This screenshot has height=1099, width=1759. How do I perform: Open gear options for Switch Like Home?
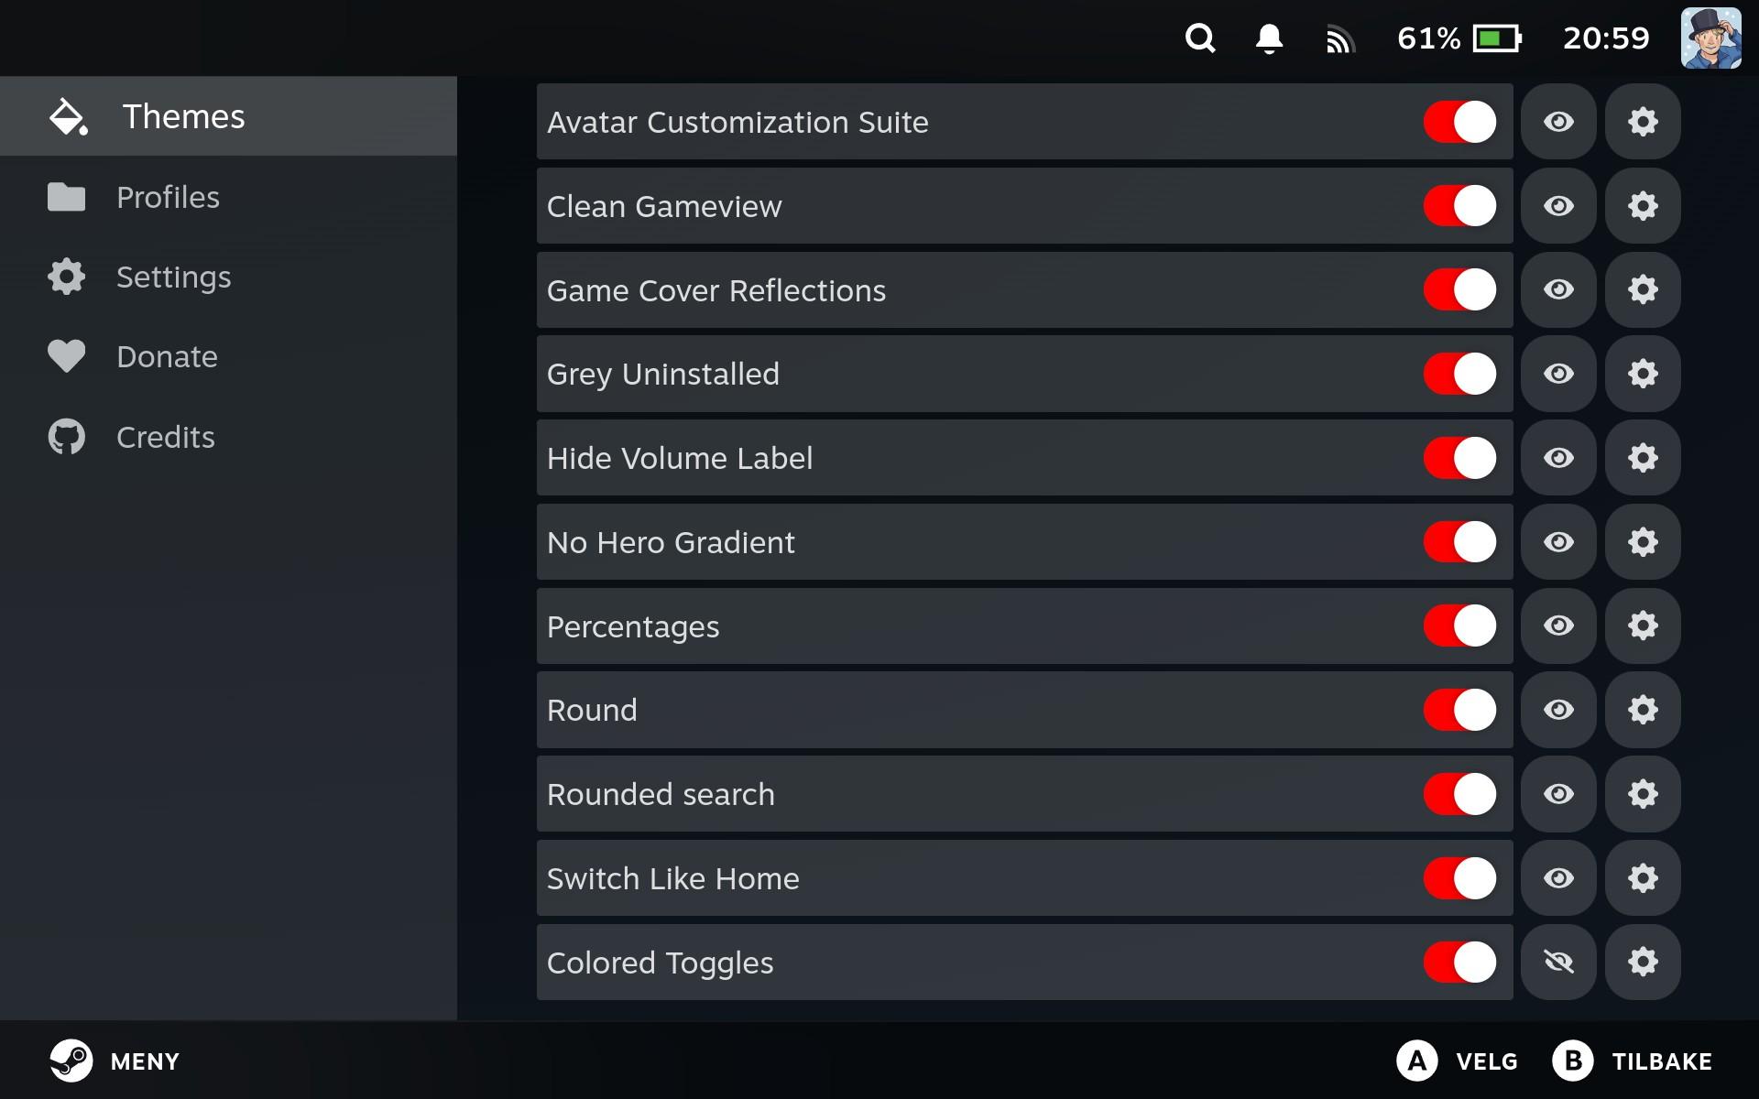(x=1643, y=878)
